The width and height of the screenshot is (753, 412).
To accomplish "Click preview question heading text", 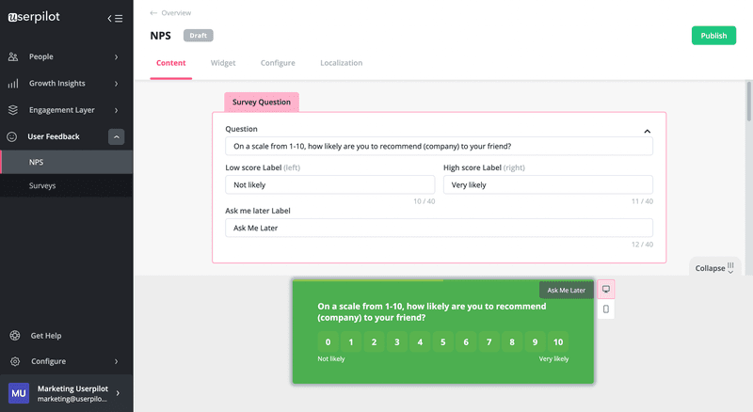I will click(x=432, y=311).
